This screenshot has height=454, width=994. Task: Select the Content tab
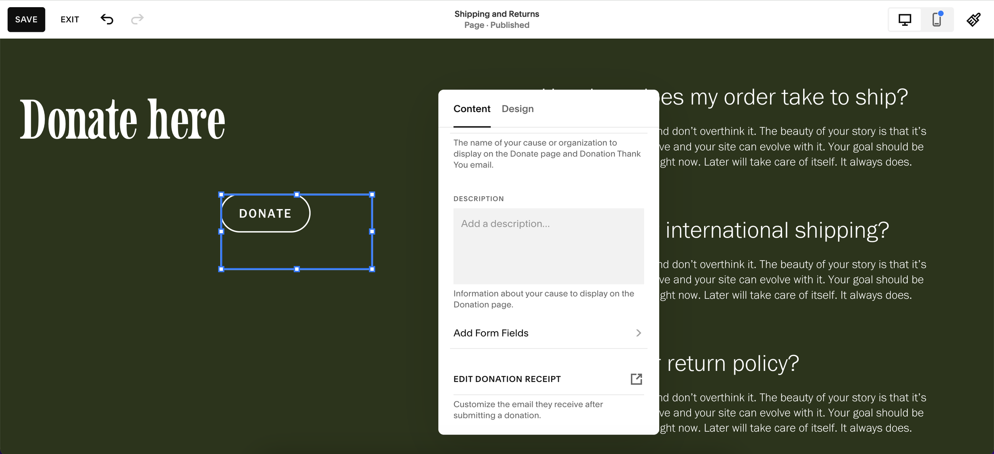pyautogui.click(x=472, y=109)
